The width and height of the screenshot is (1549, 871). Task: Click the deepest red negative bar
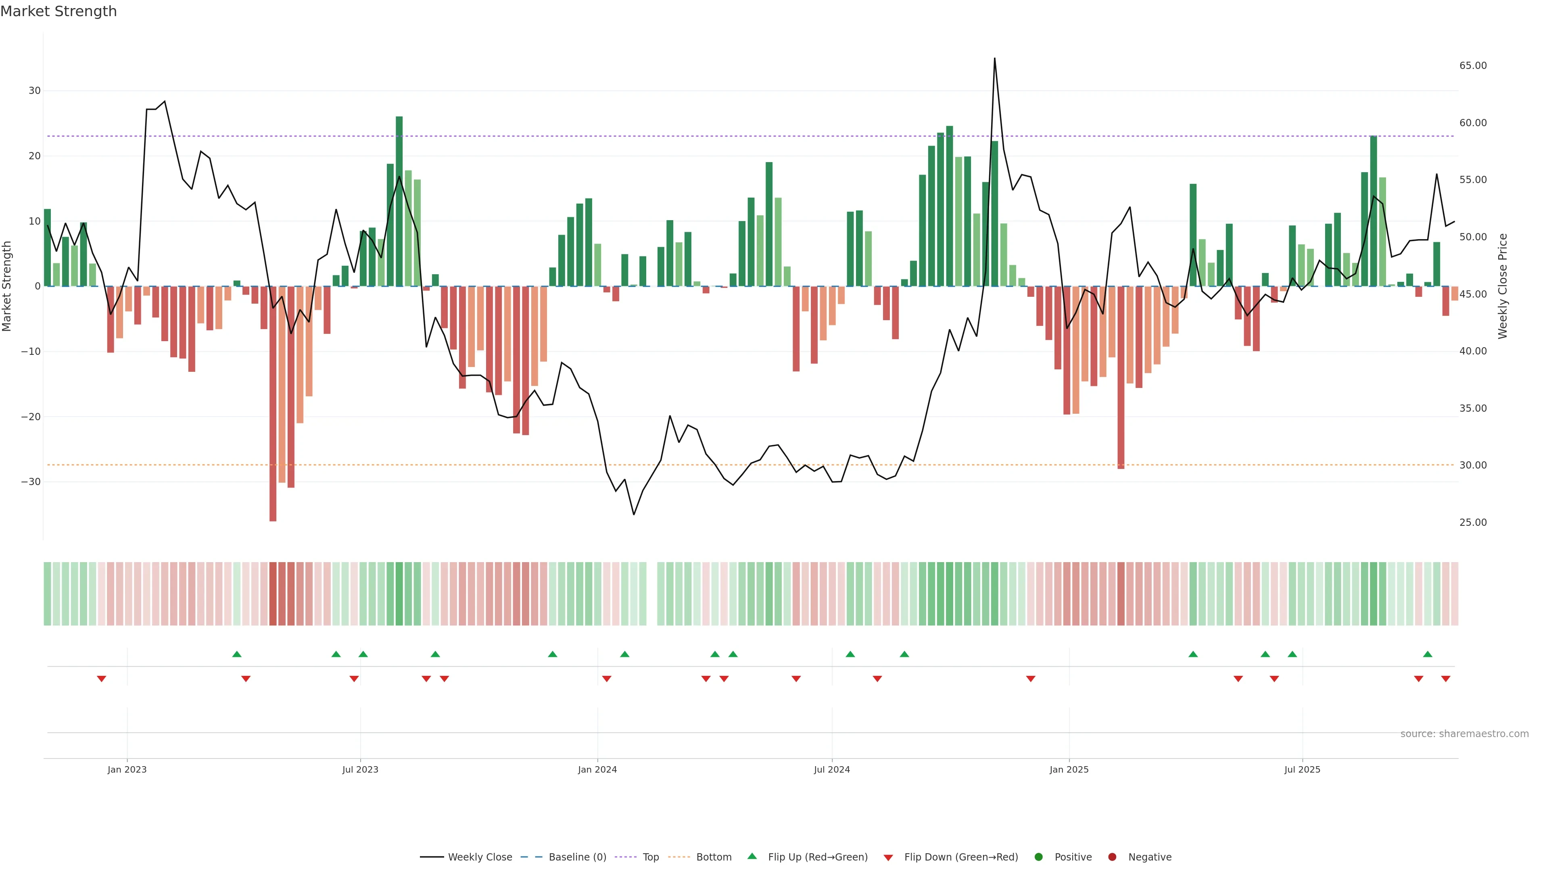point(273,421)
